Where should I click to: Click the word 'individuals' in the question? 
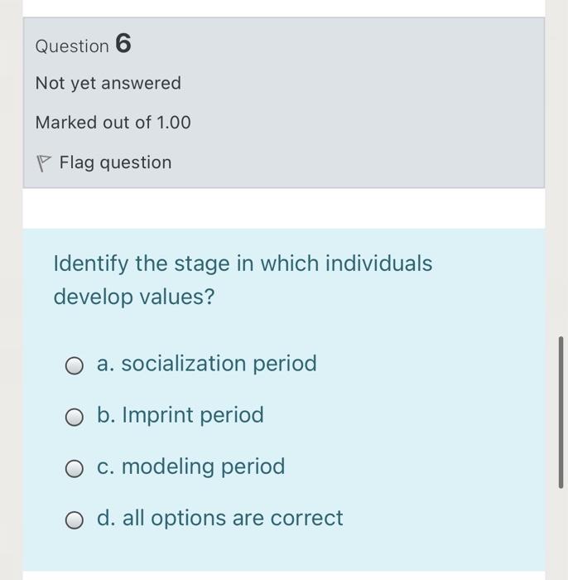(378, 263)
